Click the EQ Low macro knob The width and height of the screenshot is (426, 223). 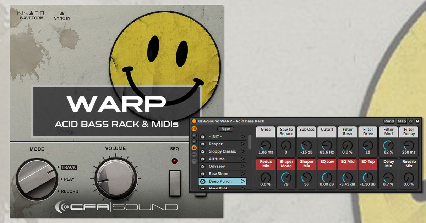pyautogui.click(x=327, y=177)
